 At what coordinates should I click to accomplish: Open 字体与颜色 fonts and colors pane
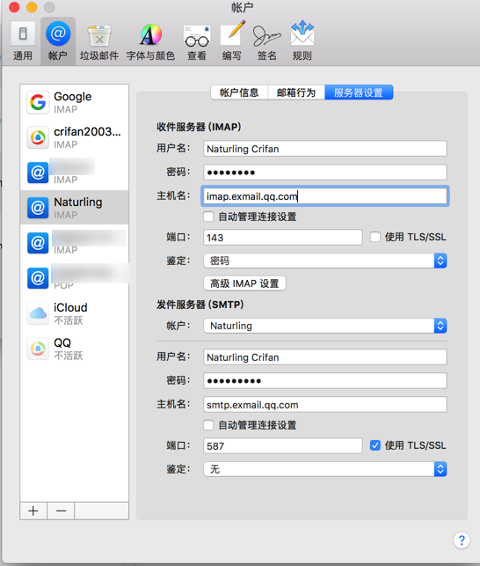[x=150, y=40]
